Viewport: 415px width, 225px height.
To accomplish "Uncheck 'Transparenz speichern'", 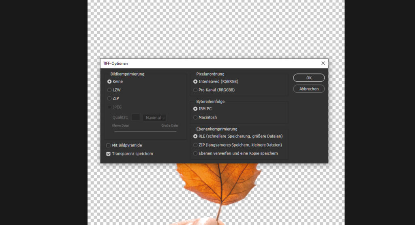I will pyautogui.click(x=109, y=154).
